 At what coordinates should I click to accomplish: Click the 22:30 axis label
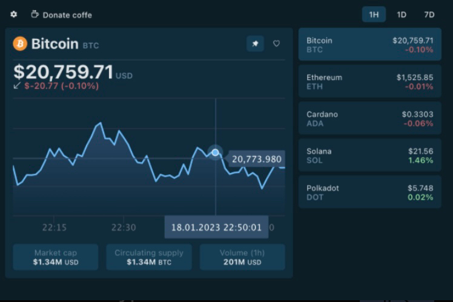124,228
